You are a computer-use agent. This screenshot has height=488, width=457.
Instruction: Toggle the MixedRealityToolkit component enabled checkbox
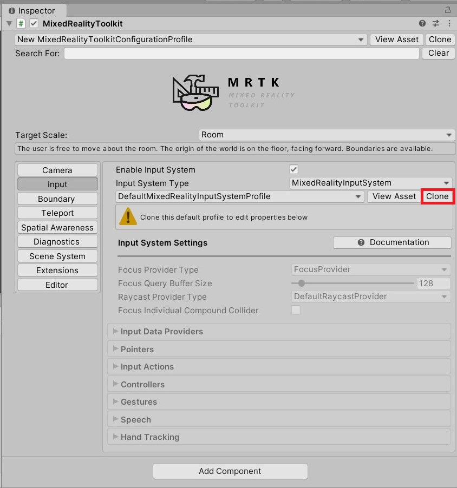tap(34, 24)
